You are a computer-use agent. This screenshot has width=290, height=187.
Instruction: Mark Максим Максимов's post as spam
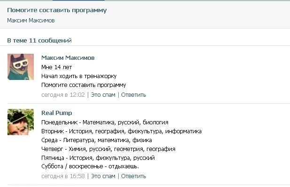103,94
